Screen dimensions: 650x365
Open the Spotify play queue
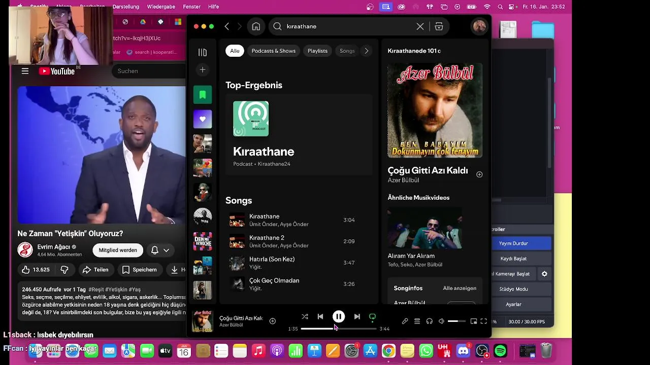[x=417, y=321]
